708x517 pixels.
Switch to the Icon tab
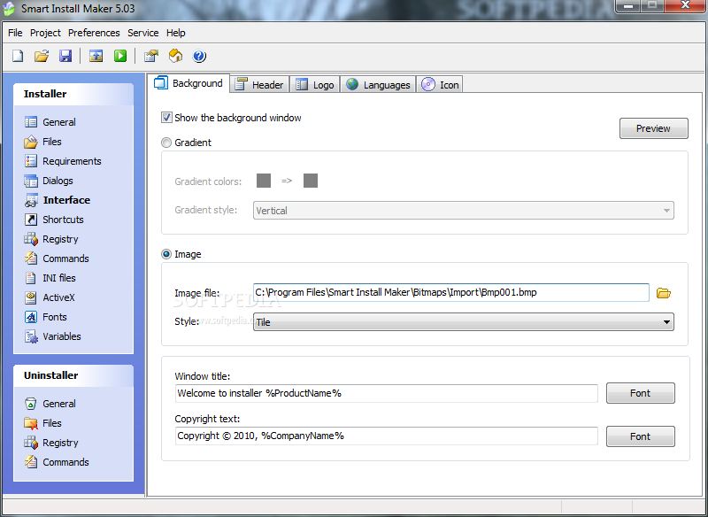tap(440, 84)
